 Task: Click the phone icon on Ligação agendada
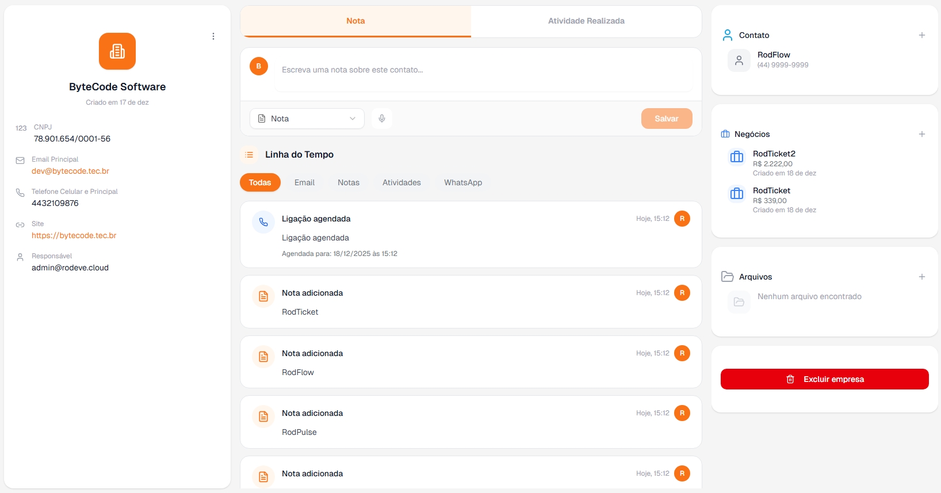(263, 222)
